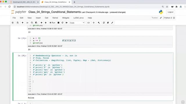Run the selected cell
The image size is (186, 104).
click(52, 23)
